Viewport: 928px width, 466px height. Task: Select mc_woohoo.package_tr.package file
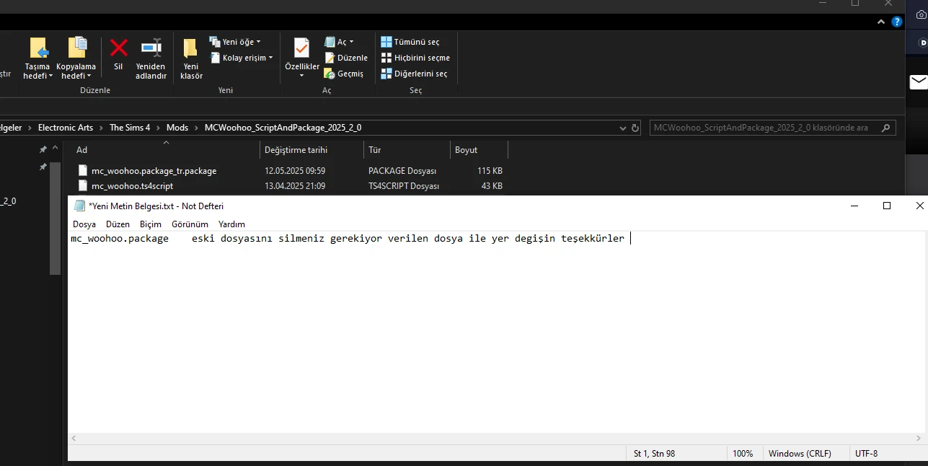coord(154,171)
